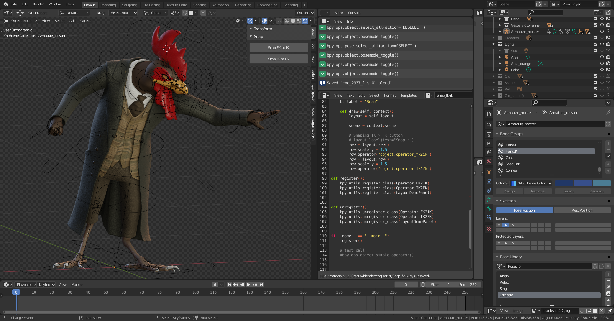Screen dimensions: 614x321
Task: Expand the Head collection in outliner
Action: coord(500,19)
